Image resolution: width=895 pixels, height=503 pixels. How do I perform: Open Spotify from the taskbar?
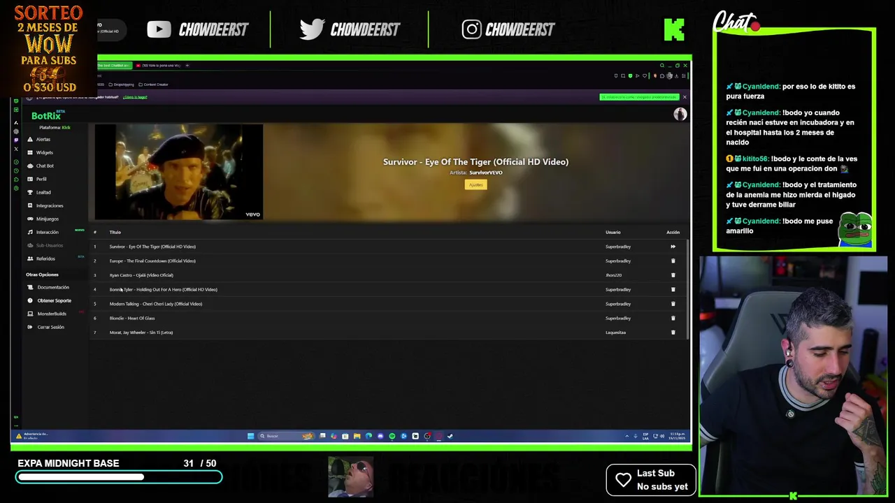coord(392,436)
